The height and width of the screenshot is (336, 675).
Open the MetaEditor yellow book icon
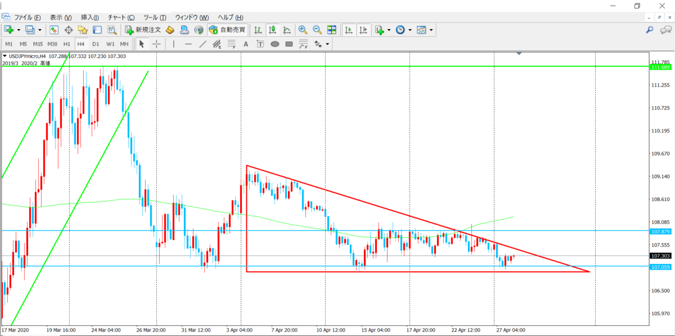tap(170, 30)
